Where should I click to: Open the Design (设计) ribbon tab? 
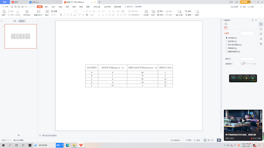click(x=53, y=7)
